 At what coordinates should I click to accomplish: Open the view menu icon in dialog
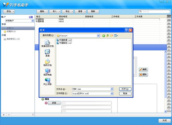coord(116,36)
